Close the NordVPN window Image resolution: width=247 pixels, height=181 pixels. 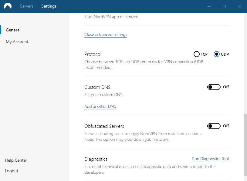coord(239,6)
